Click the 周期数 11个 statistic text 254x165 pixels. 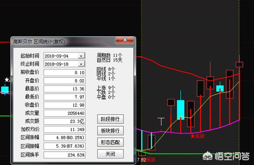(x=110, y=55)
